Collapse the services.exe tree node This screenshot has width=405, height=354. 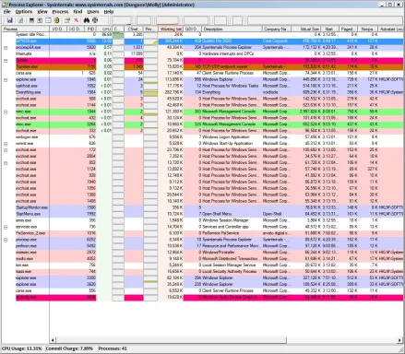[6, 227]
